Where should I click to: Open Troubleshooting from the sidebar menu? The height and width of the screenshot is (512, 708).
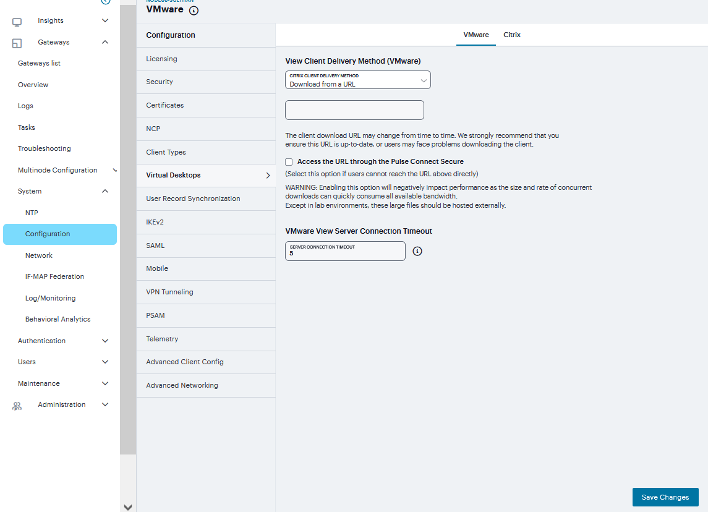coord(43,148)
